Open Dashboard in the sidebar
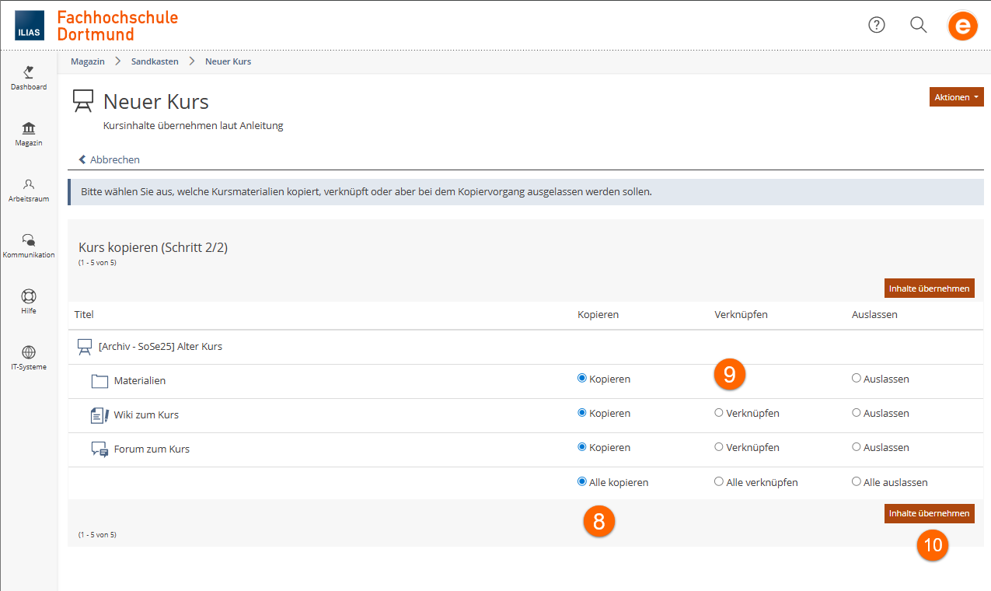 pyautogui.click(x=29, y=78)
